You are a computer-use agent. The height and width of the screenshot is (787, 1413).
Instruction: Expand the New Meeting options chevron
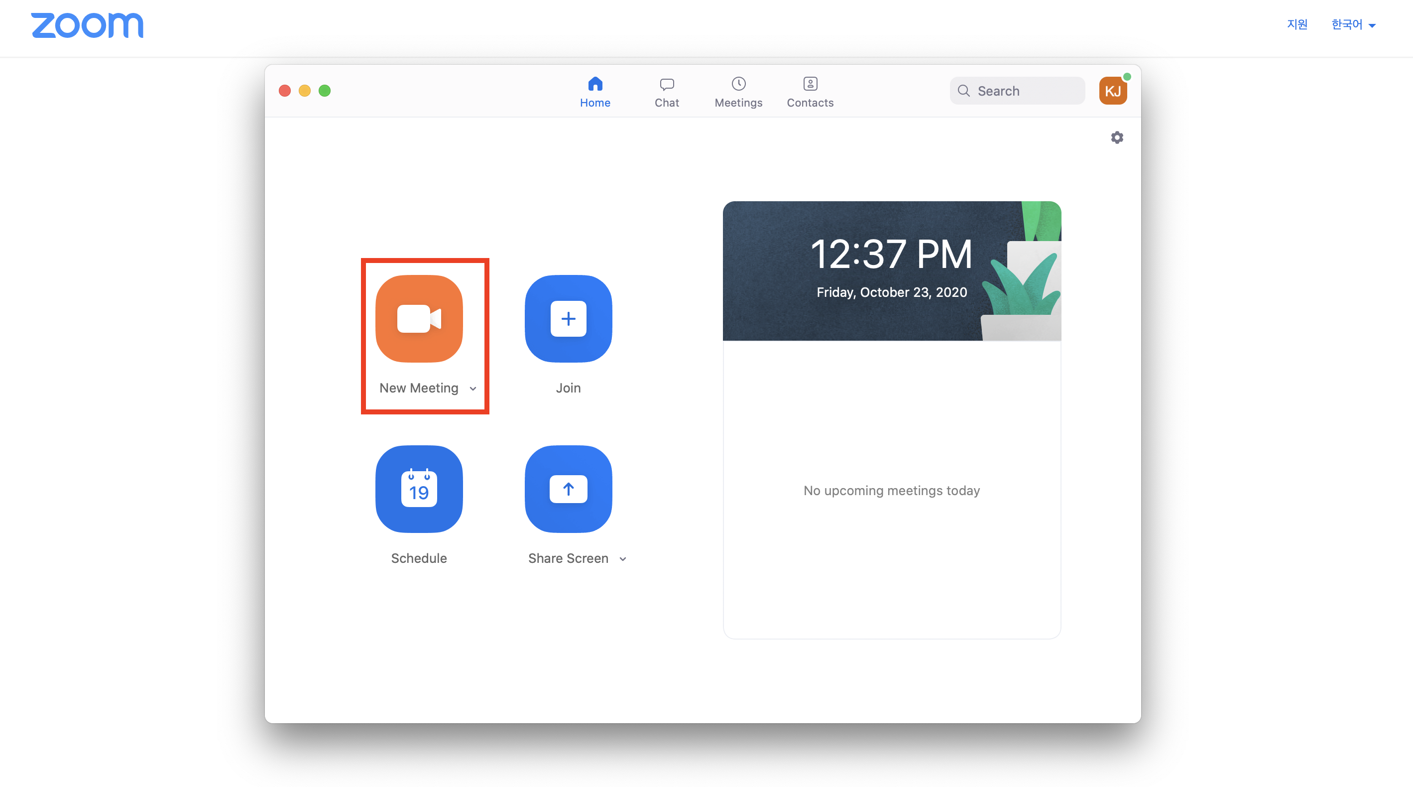473,389
